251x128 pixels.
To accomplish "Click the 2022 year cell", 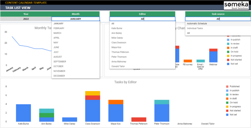I will click(26, 19).
